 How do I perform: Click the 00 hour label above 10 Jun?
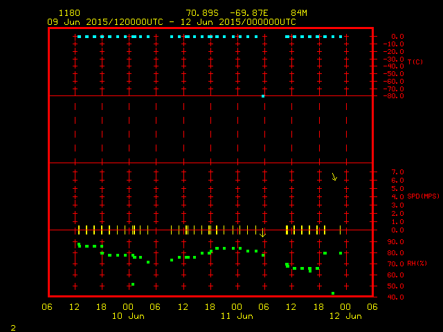tap(128, 307)
